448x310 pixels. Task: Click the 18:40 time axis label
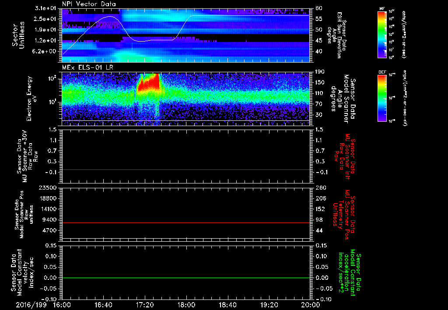227,305
